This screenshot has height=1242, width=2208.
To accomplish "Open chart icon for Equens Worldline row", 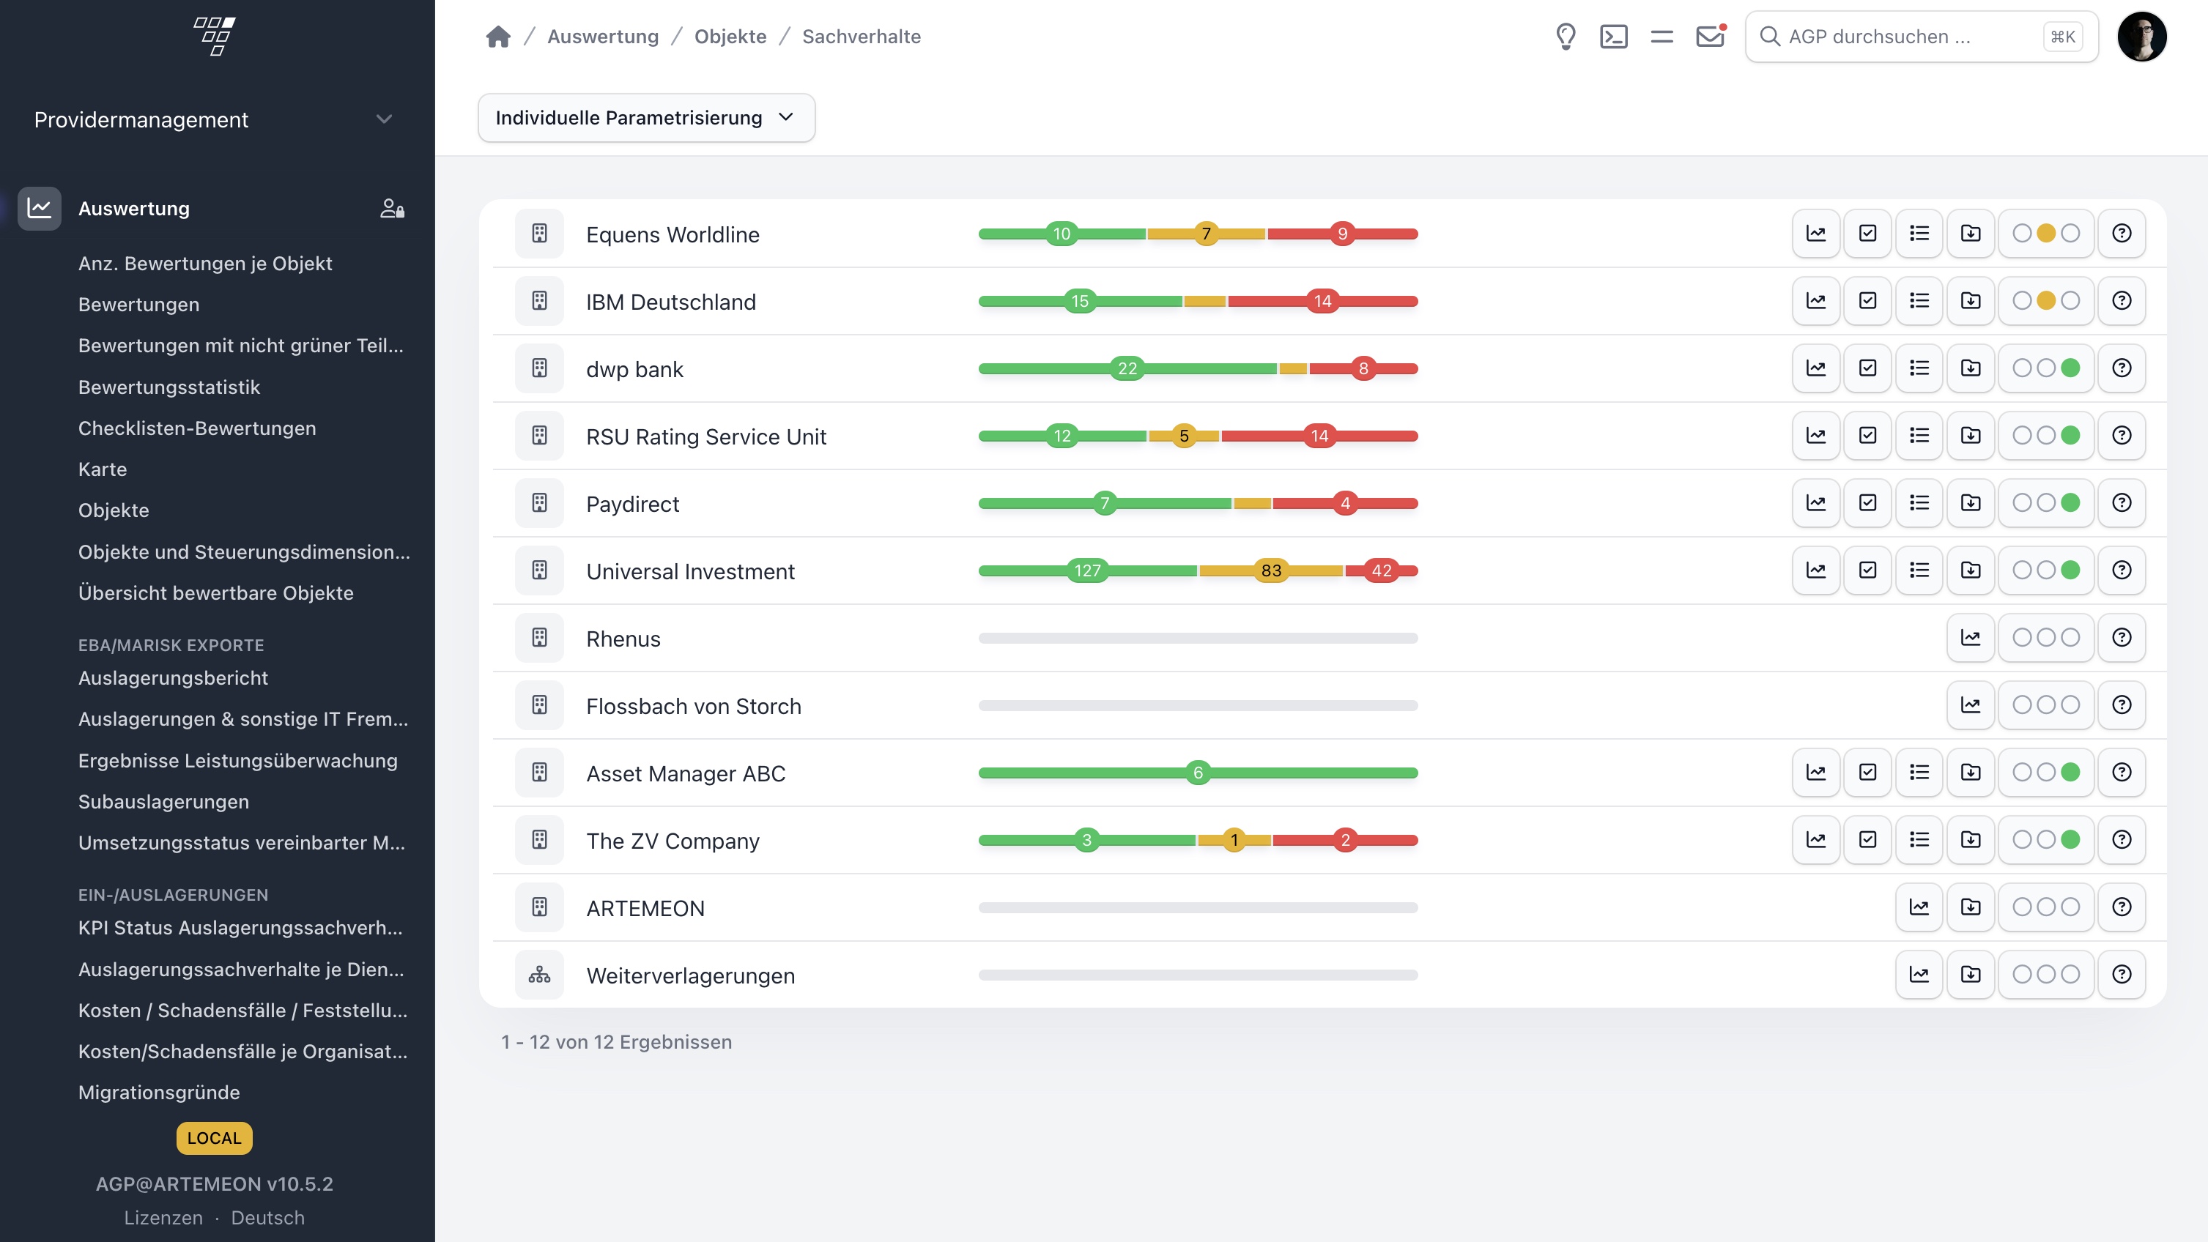I will [1815, 233].
